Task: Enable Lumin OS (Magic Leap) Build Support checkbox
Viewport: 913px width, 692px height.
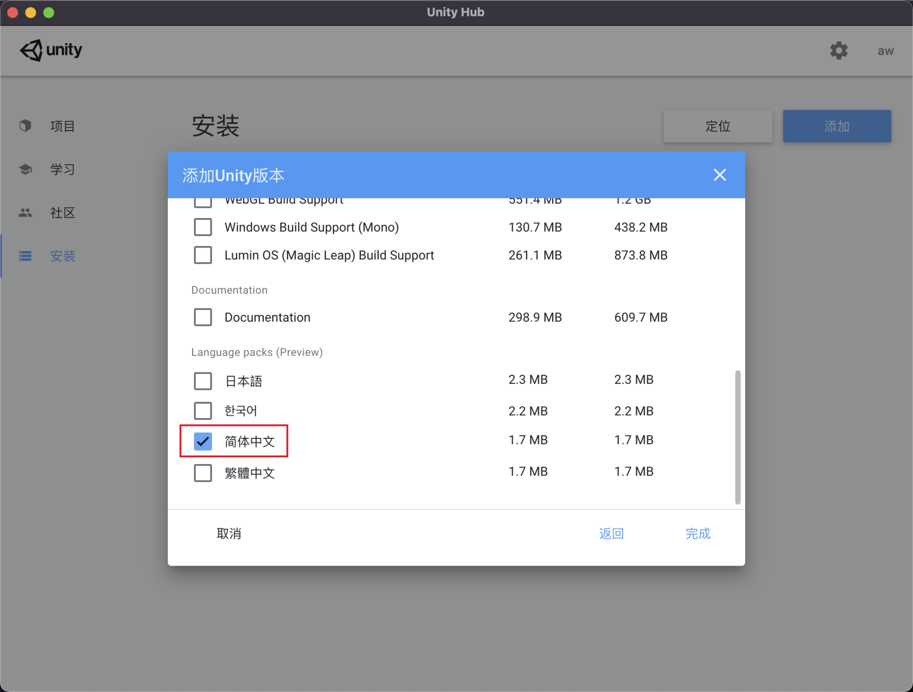Action: click(203, 255)
